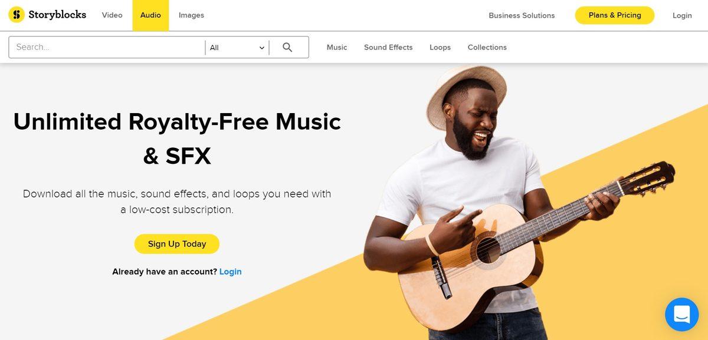Select the Audio tab
The height and width of the screenshot is (340, 708).
click(150, 15)
